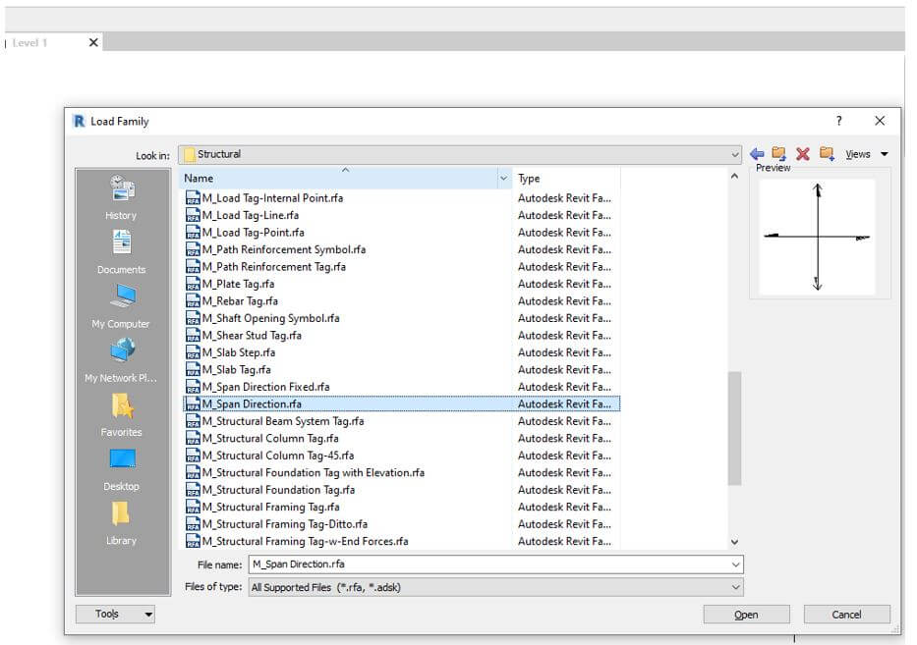Open the Tools menu
Image resolution: width=917 pixels, height=645 pixels.
coord(115,614)
